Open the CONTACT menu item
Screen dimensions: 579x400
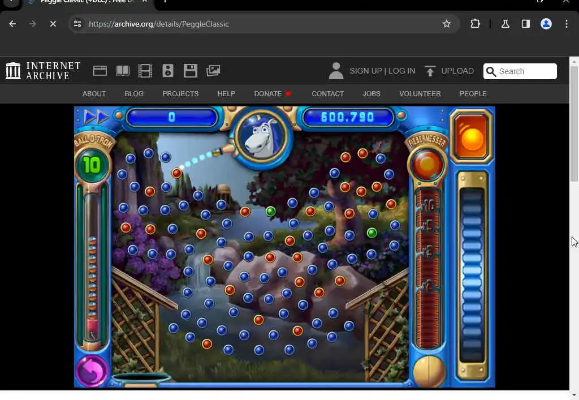(x=327, y=94)
